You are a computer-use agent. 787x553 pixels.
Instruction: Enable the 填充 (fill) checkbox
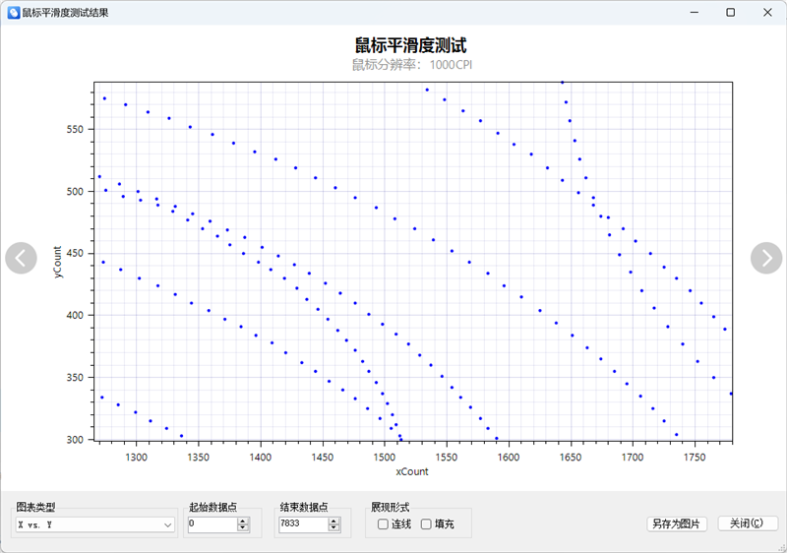pyautogui.click(x=426, y=524)
